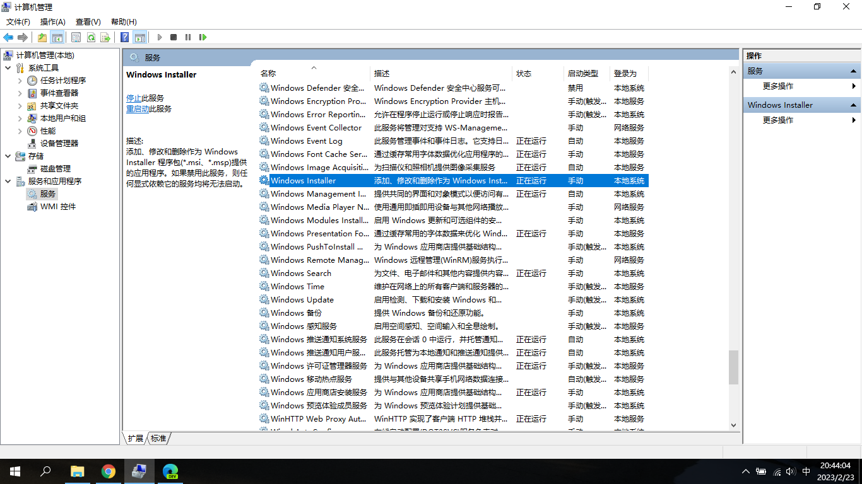
Task: Collapse the 系统工具 tree node
Action: [x=8, y=67]
